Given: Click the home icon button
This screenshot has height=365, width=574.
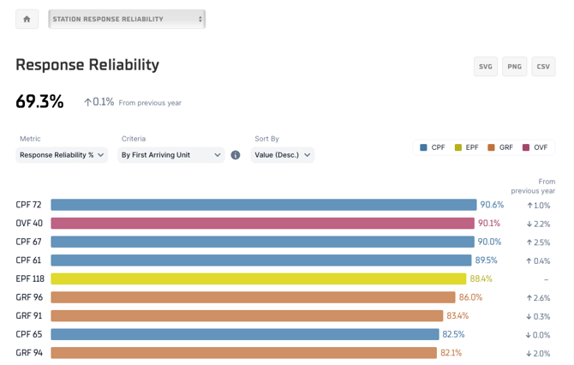Looking at the screenshot, I should 27,19.
